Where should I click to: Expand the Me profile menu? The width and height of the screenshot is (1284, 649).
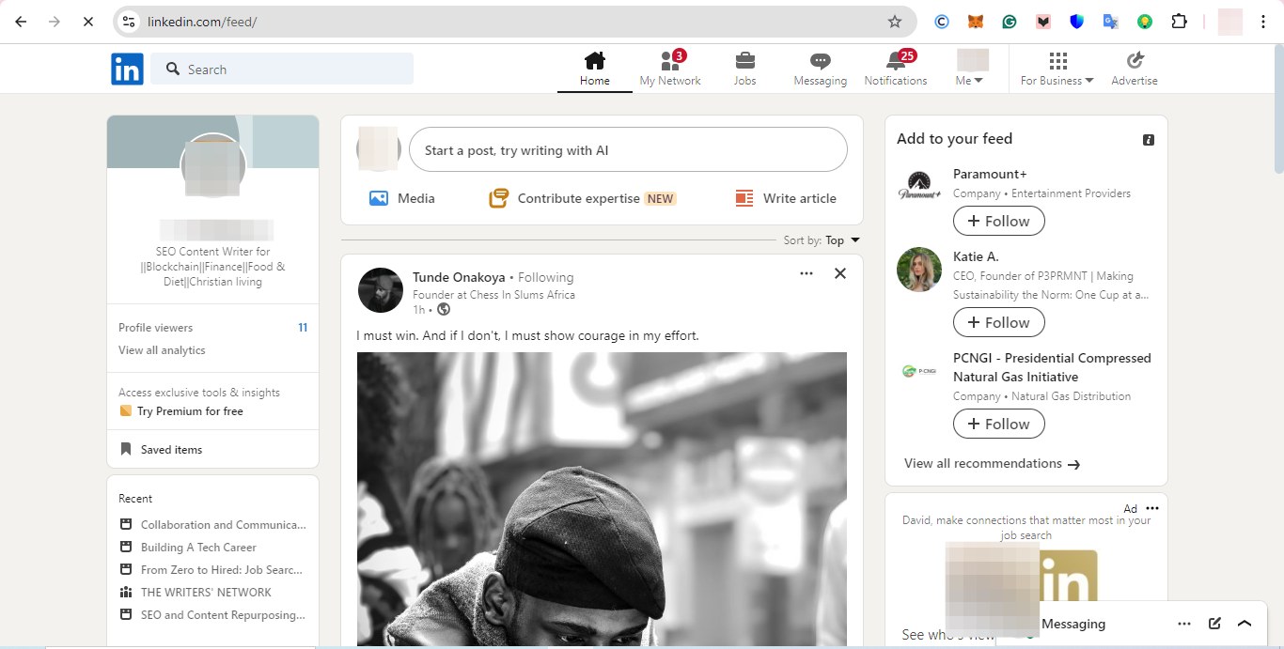click(x=971, y=70)
